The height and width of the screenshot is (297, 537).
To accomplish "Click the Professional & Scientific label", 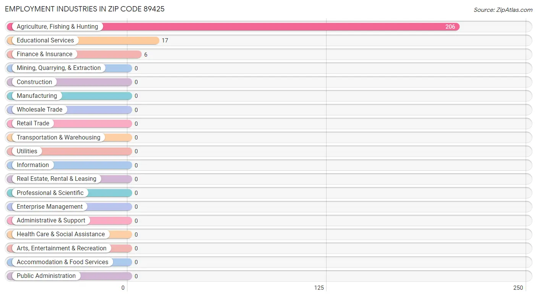I will point(50,193).
